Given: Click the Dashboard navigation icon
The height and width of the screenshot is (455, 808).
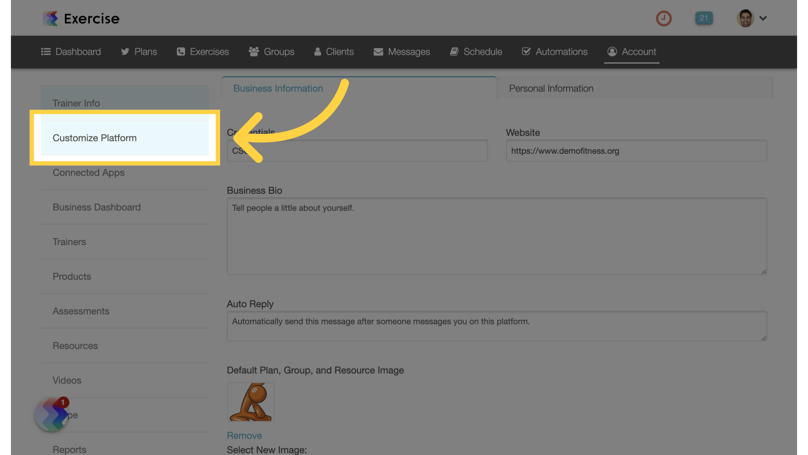Looking at the screenshot, I should coord(45,52).
